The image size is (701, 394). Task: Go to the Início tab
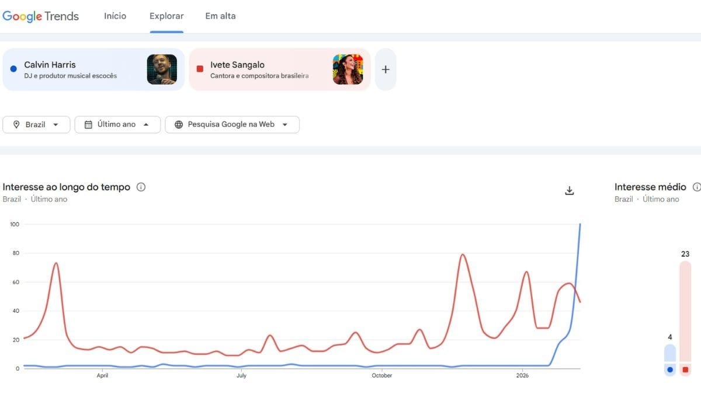pyautogui.click(x=115, y=16)
